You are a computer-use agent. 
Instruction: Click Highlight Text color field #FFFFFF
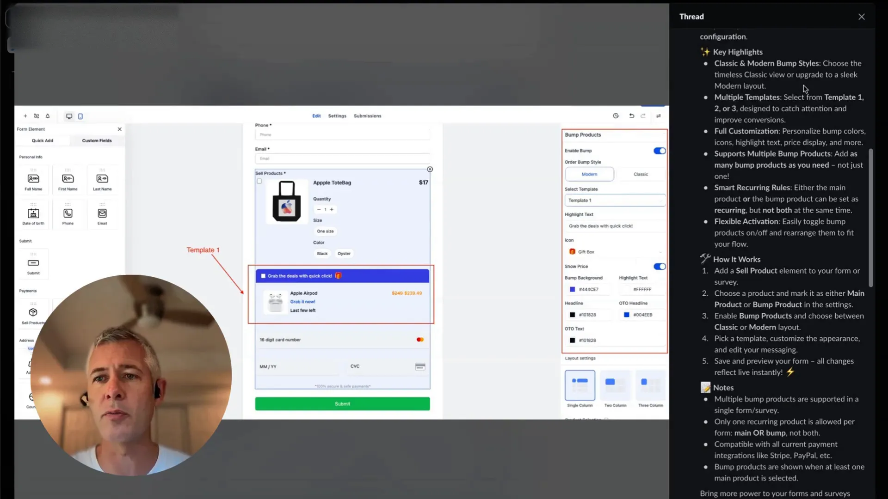coord(642,289)
